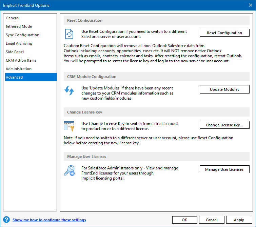Viewport: 256px width, 227px height.
Task: Open the Change License Key dialog button
Action: coord(224,125)
